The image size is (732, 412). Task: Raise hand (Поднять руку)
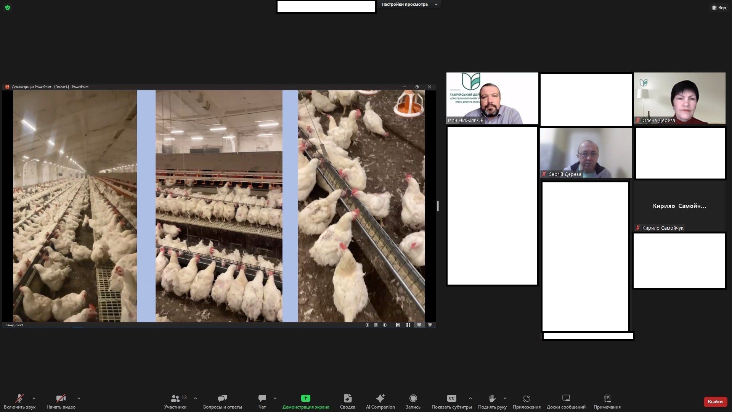point(492,399)
